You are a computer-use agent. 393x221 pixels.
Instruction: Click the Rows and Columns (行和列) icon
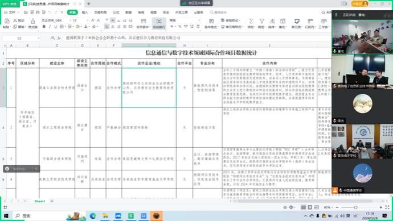310,21
